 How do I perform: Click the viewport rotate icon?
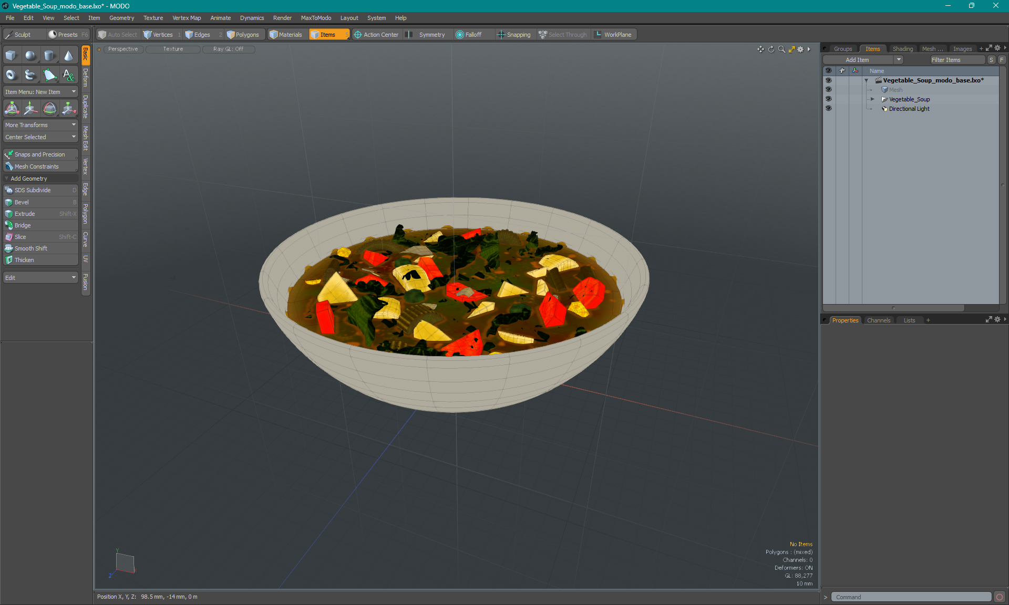(771, 49)
